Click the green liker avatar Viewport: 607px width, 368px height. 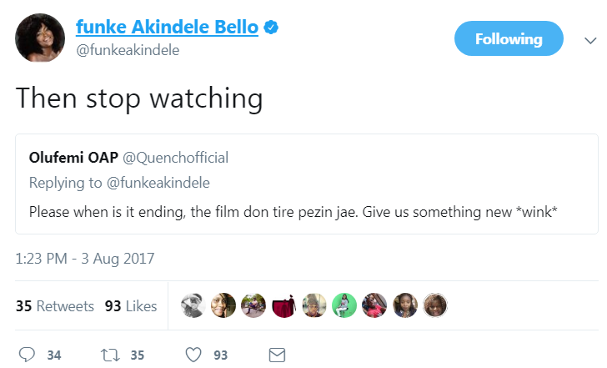(x=344, y=306)
